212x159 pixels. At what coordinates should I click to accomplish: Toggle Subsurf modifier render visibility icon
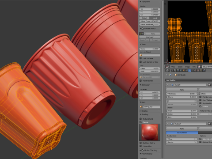pyautogui.click(x=209, y=124)
